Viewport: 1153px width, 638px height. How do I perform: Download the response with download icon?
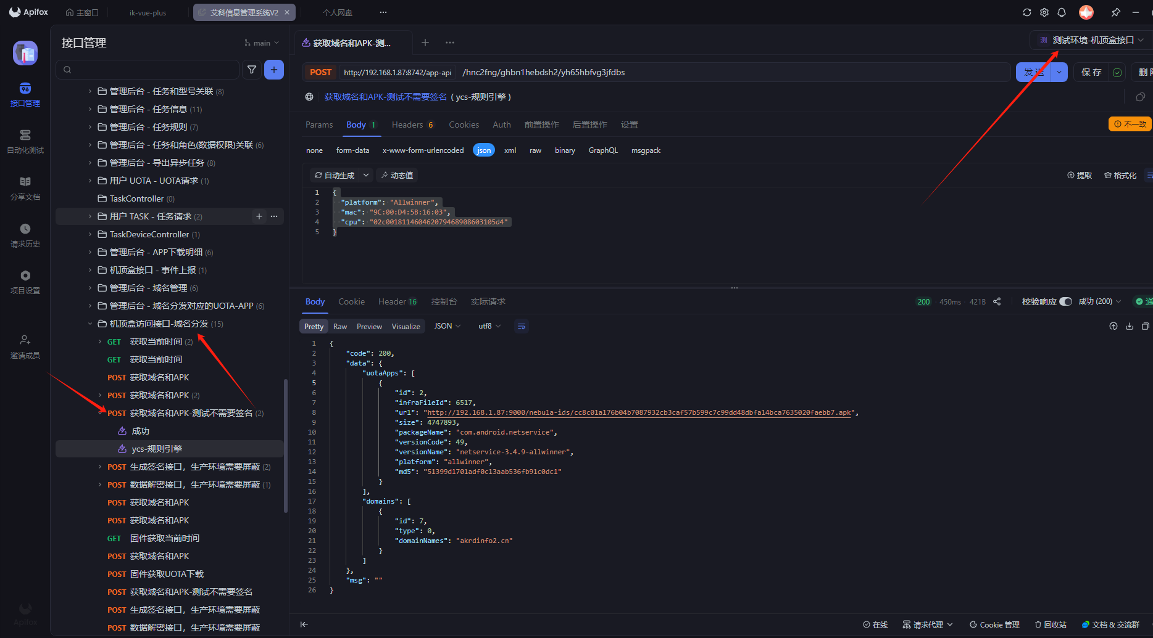pos(1130,326)
